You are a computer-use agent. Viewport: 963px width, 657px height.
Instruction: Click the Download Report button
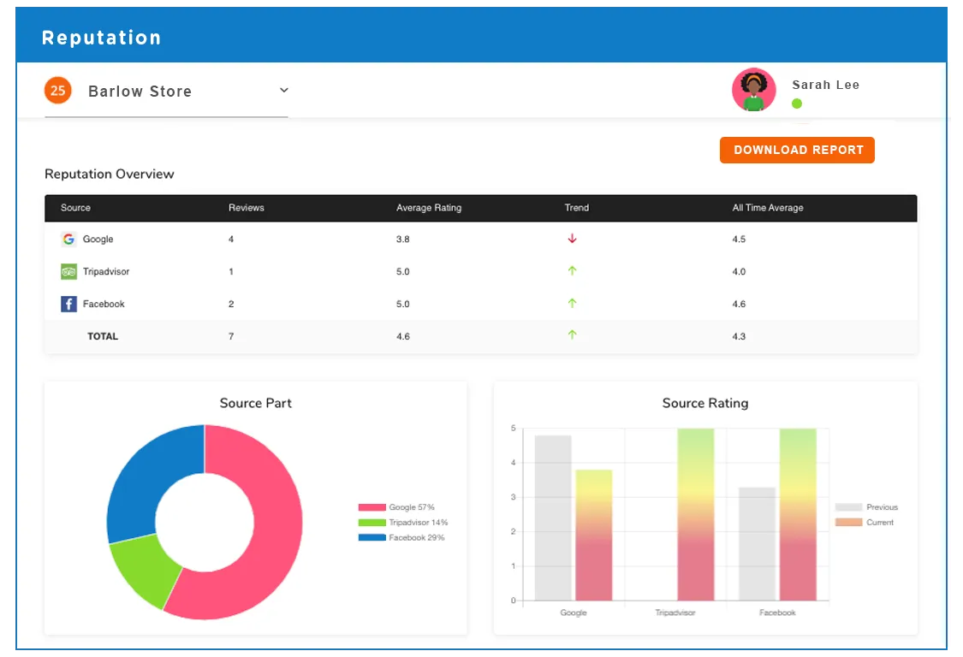(797, 150)
